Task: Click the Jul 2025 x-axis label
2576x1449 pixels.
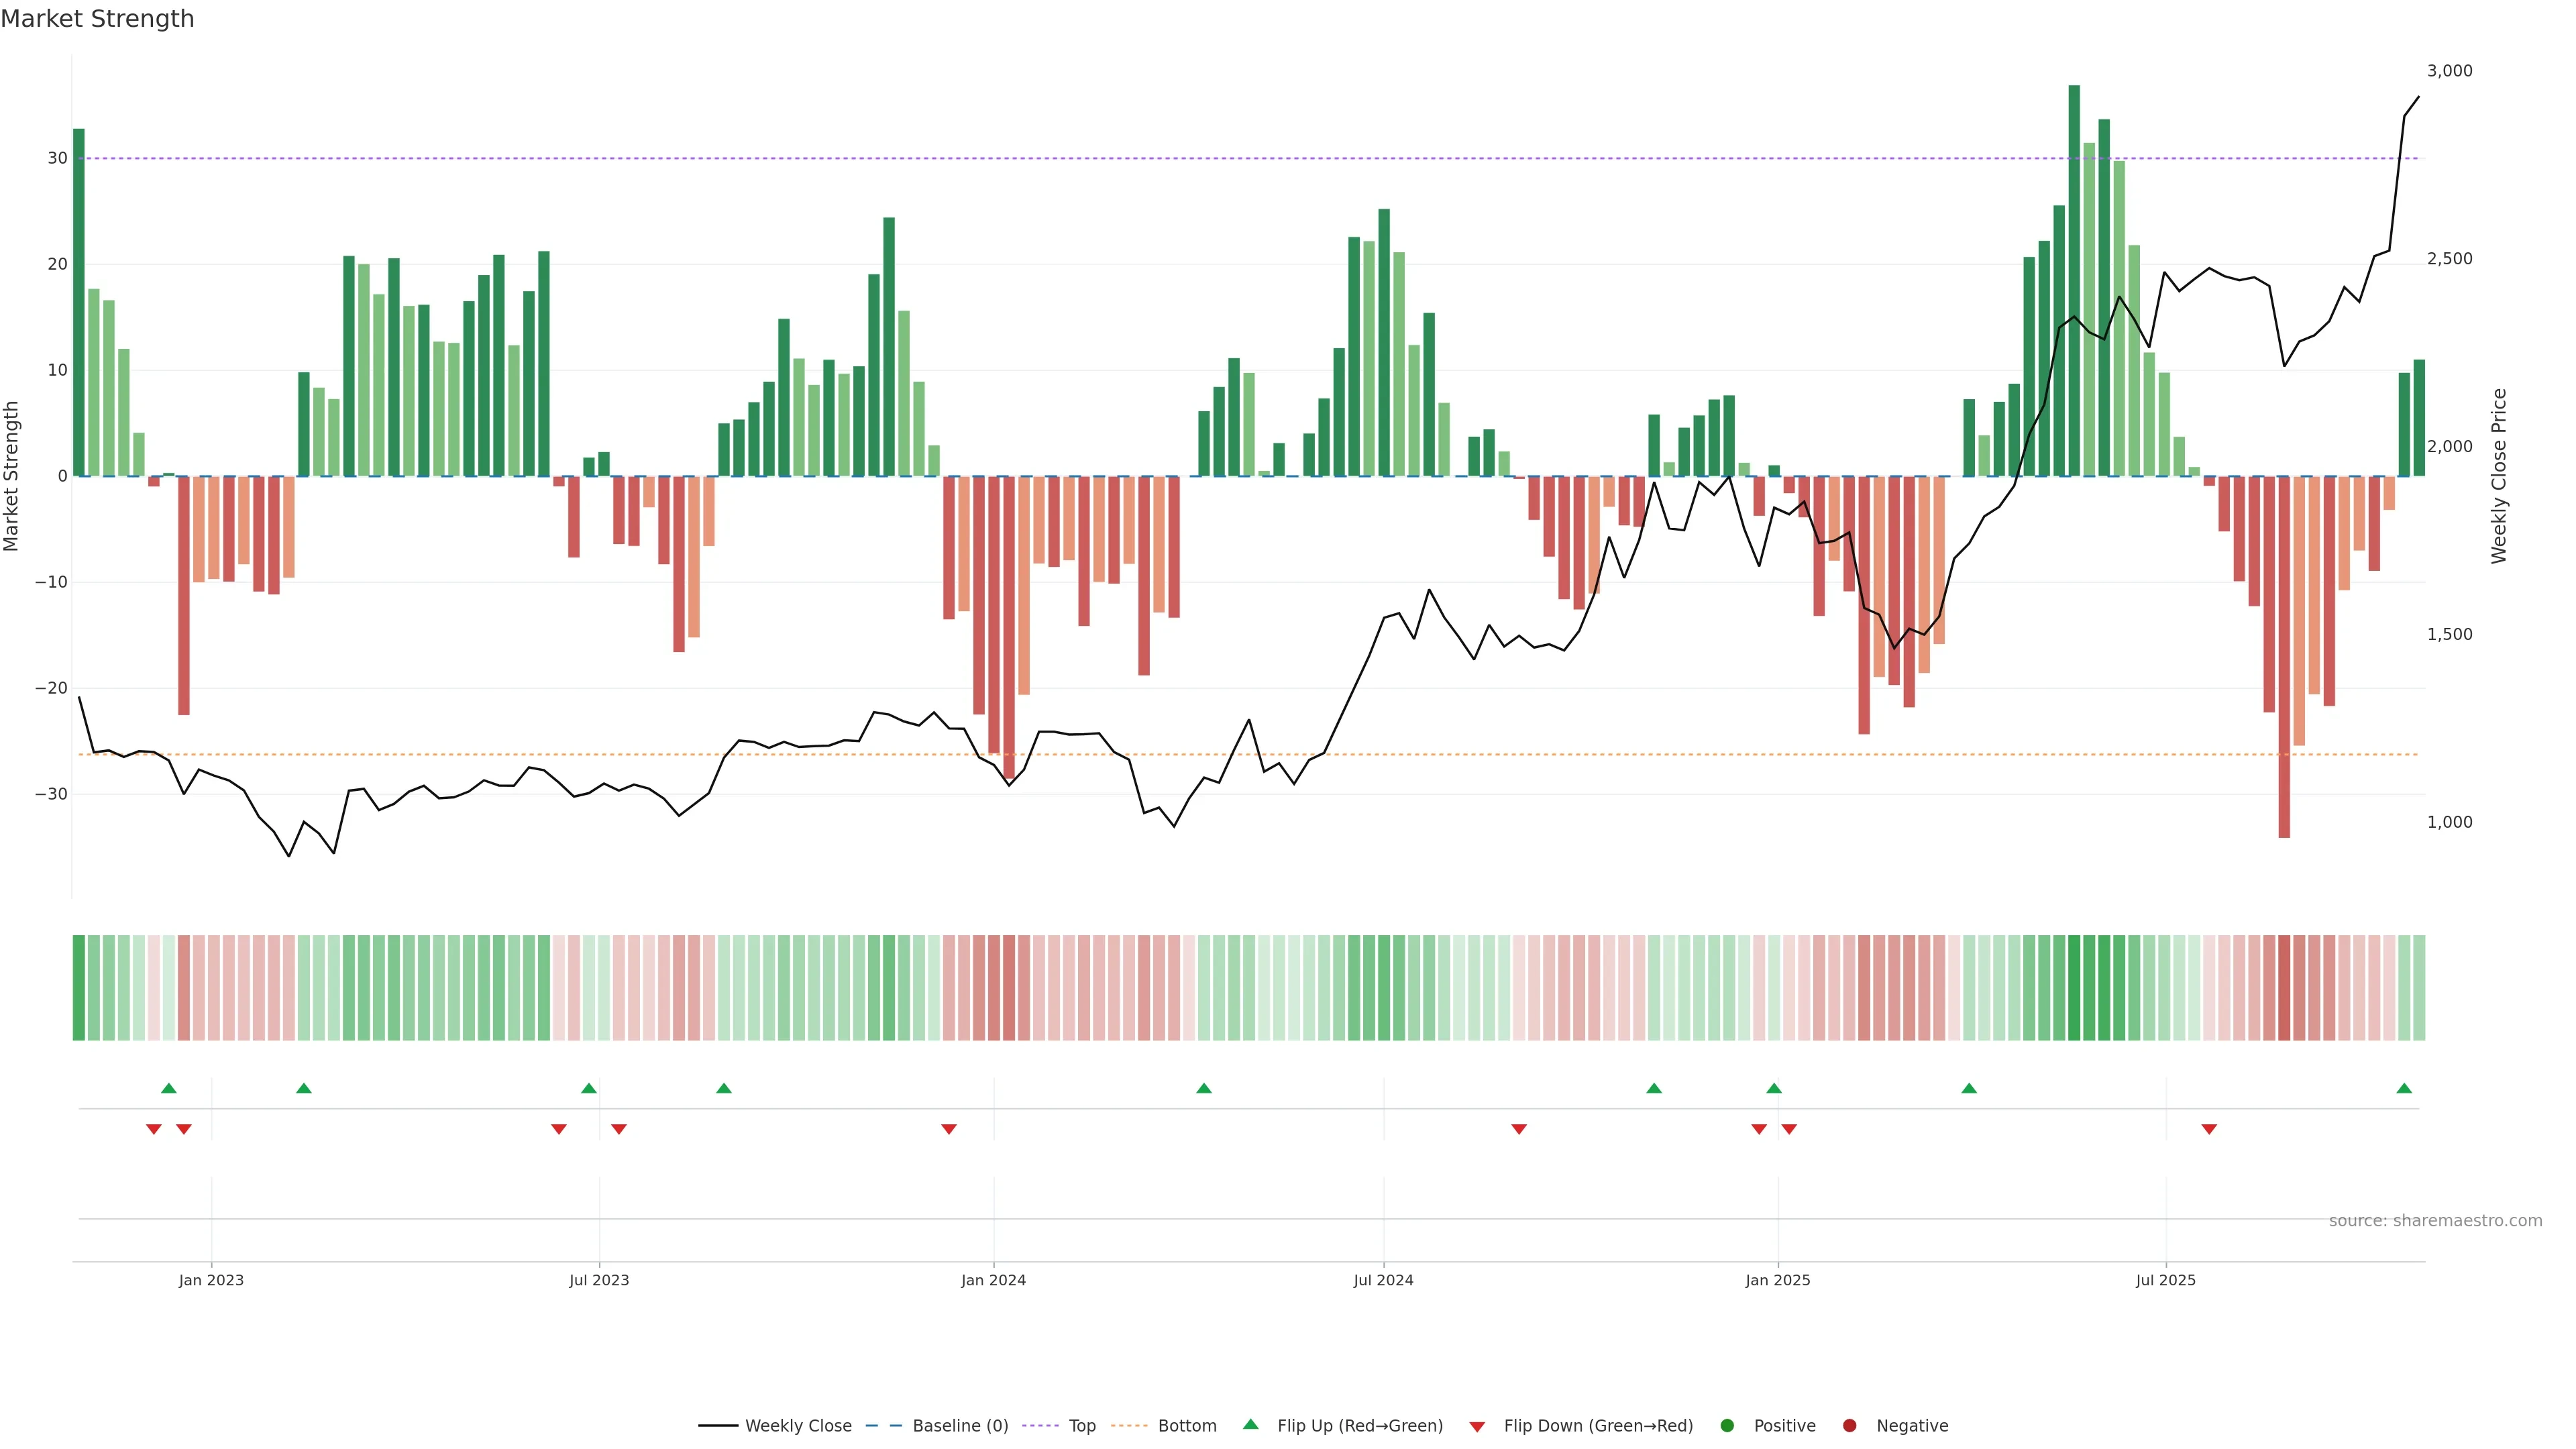Action: coord(2165,1280)
